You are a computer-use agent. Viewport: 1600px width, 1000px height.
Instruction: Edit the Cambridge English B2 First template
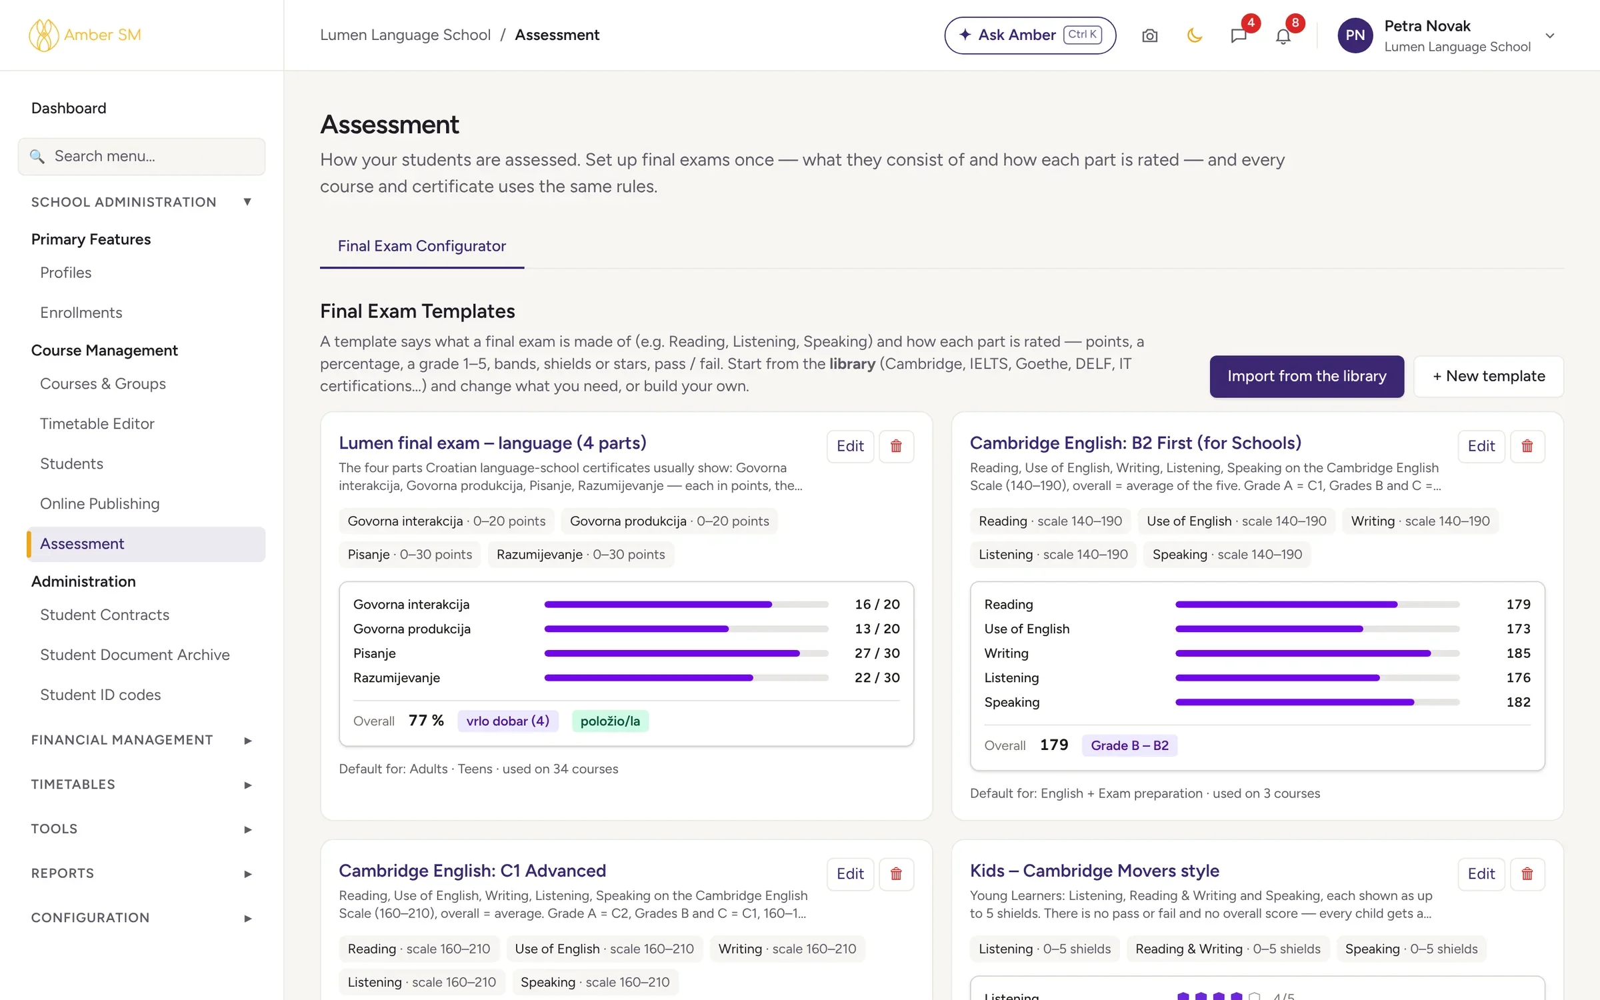pos(1481,446)
